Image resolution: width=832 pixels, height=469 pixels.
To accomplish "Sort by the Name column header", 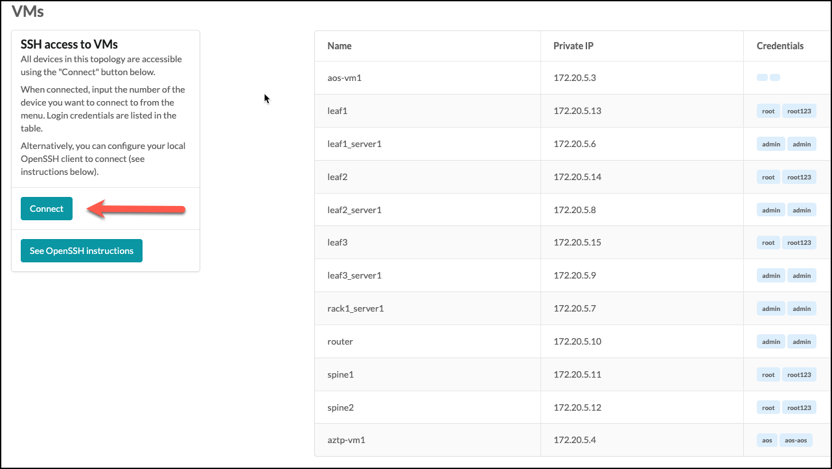I will (339, 45).
